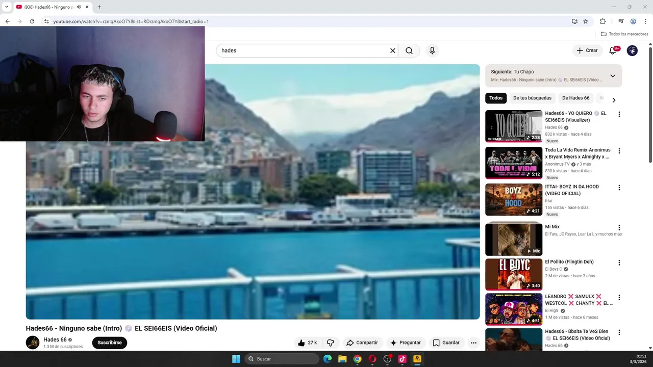Open Hades 66 channel avatar
Viewport: 653px width, 367px height.
click(33, 343)
